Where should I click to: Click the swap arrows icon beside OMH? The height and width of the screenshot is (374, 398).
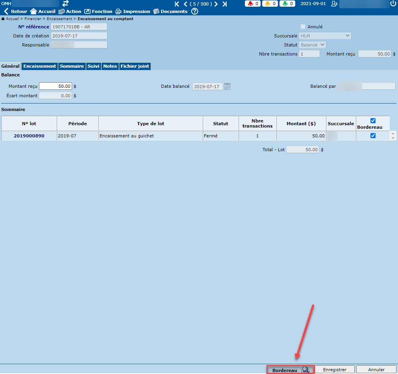coord(66,4)
